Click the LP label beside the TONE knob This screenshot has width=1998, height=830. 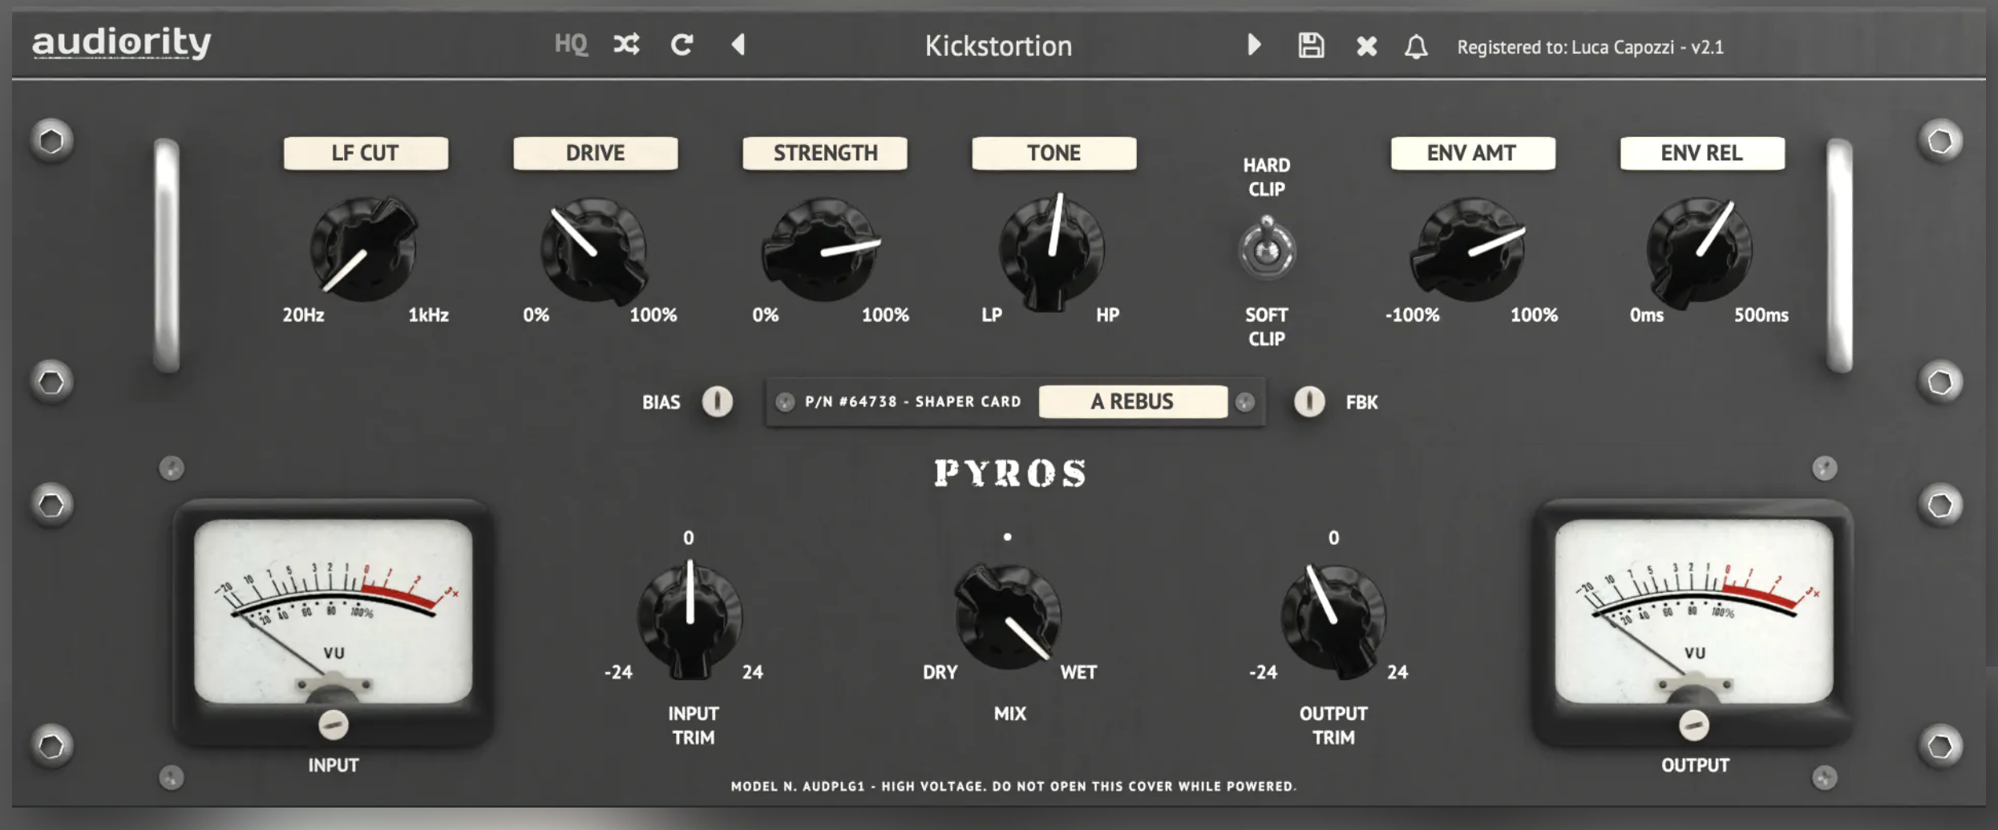coord(992,315)
